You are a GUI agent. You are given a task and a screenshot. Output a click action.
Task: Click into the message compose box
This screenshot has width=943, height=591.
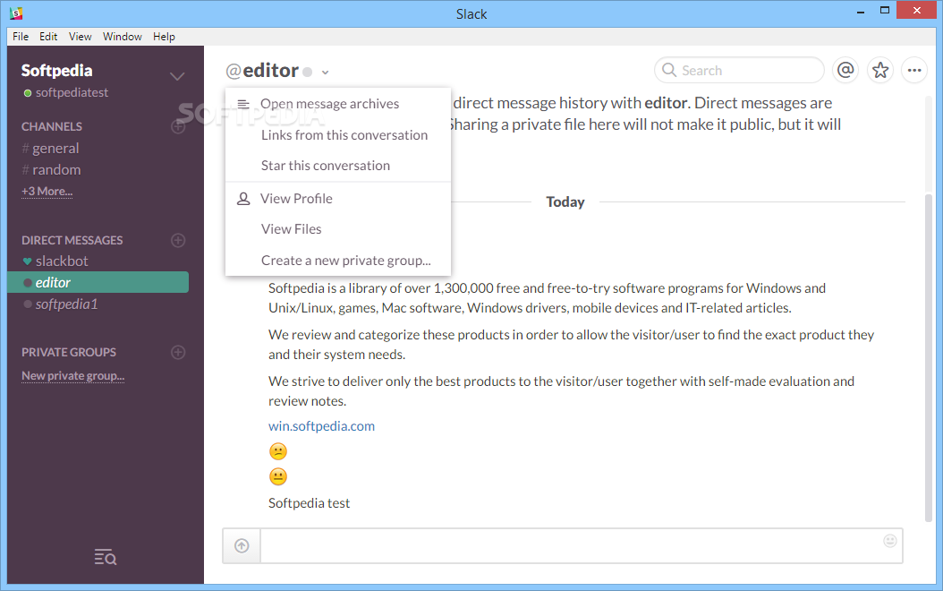(x=581, y=546)
